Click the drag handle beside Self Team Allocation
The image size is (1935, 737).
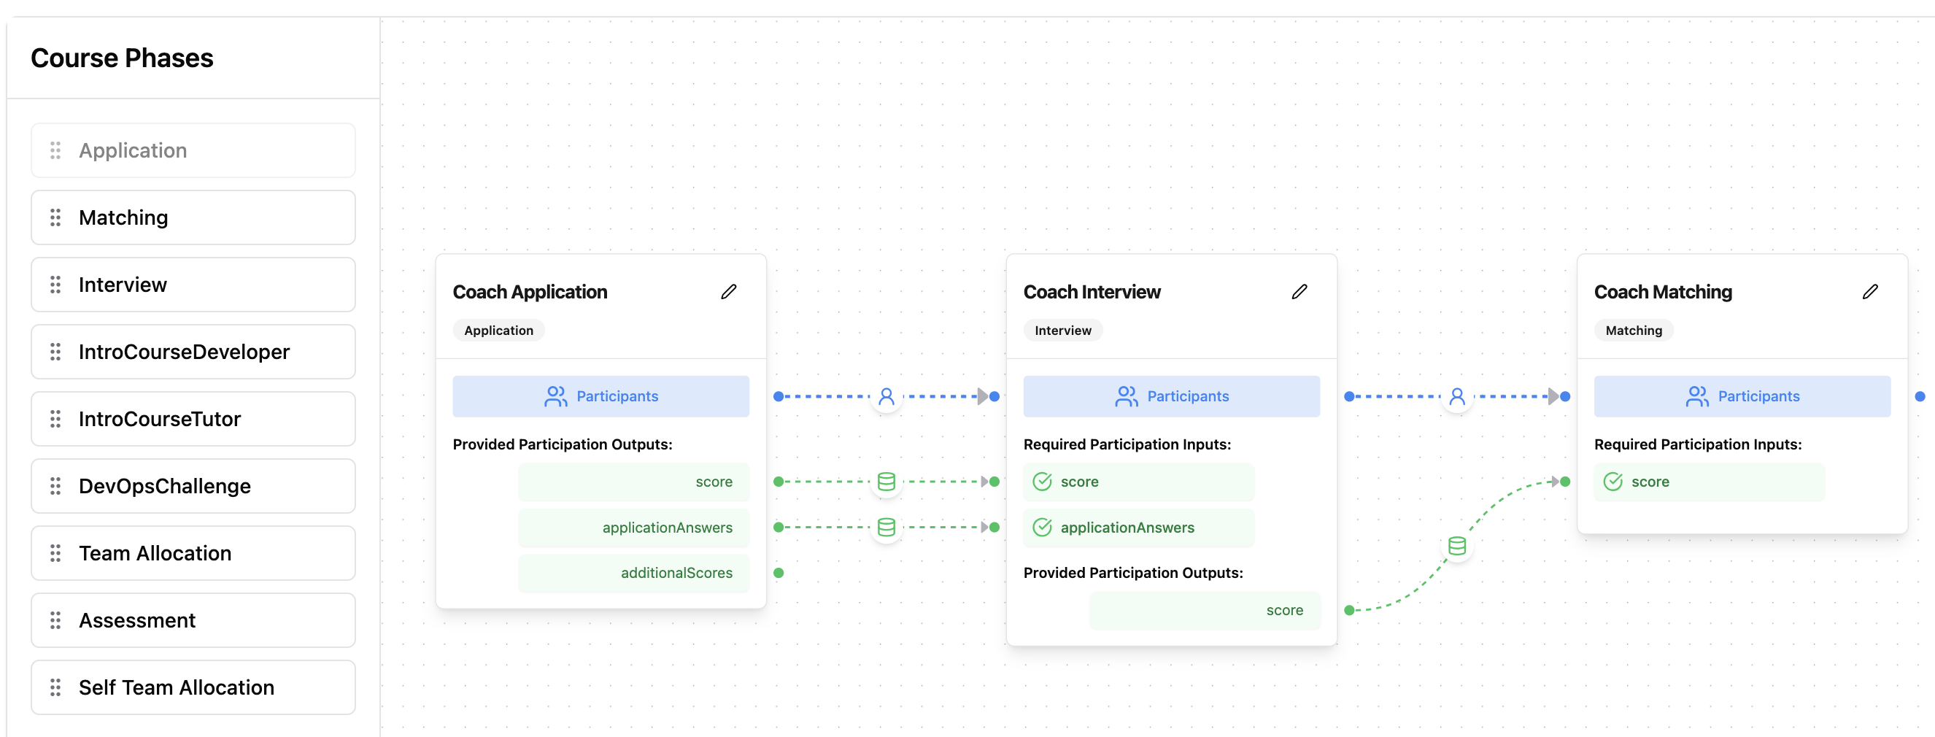coord(54,687)
